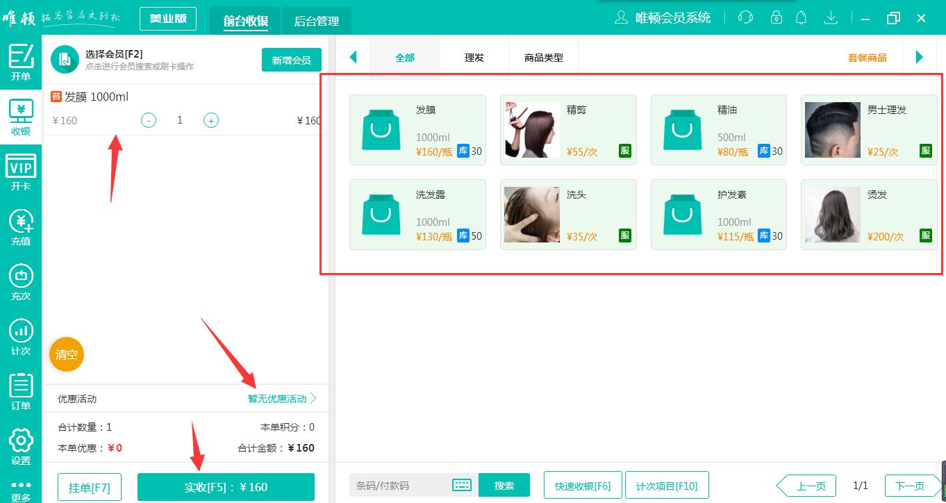Go to next page with 下一页

tap(914, 486)
